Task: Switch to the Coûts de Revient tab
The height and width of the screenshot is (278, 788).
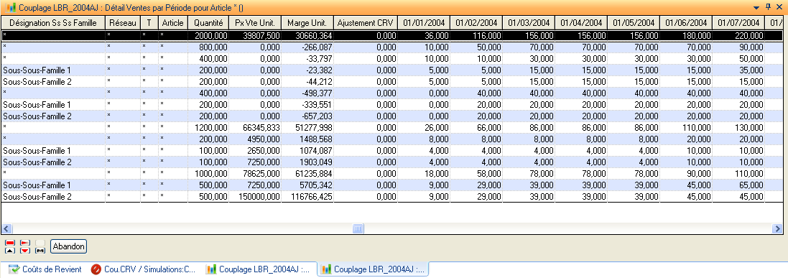Action: coord(45,269)
